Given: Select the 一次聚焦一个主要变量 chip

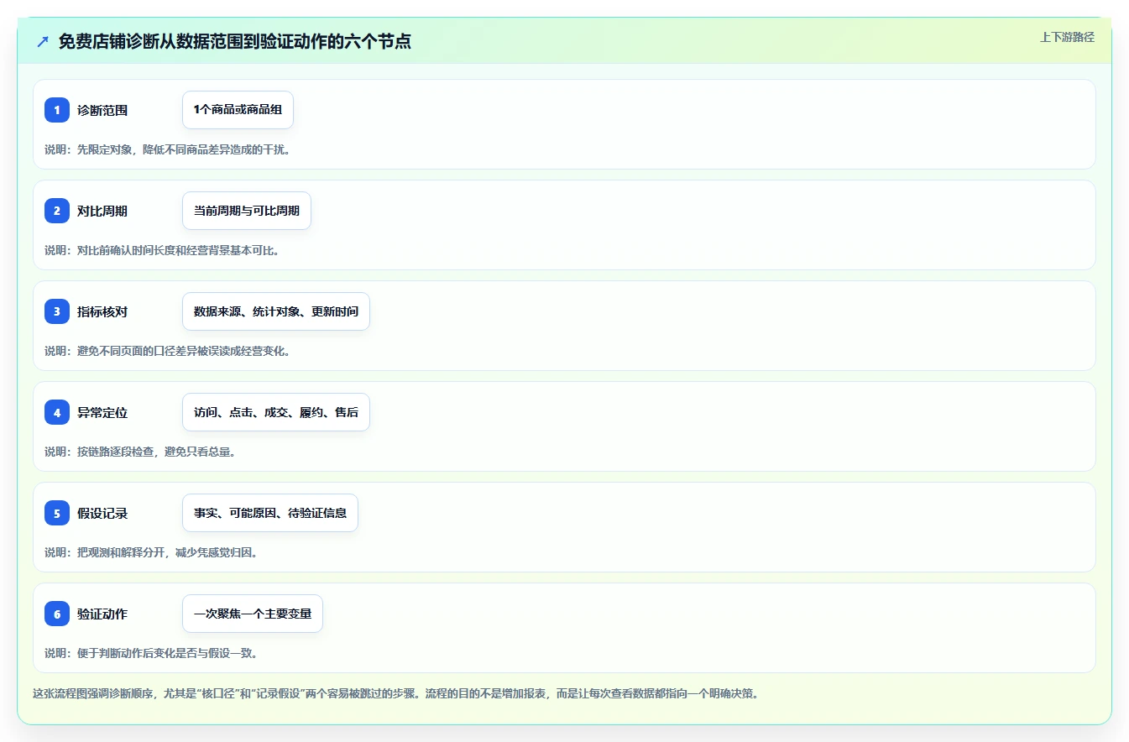Looking at the screenshot, I should click(253, 614).
